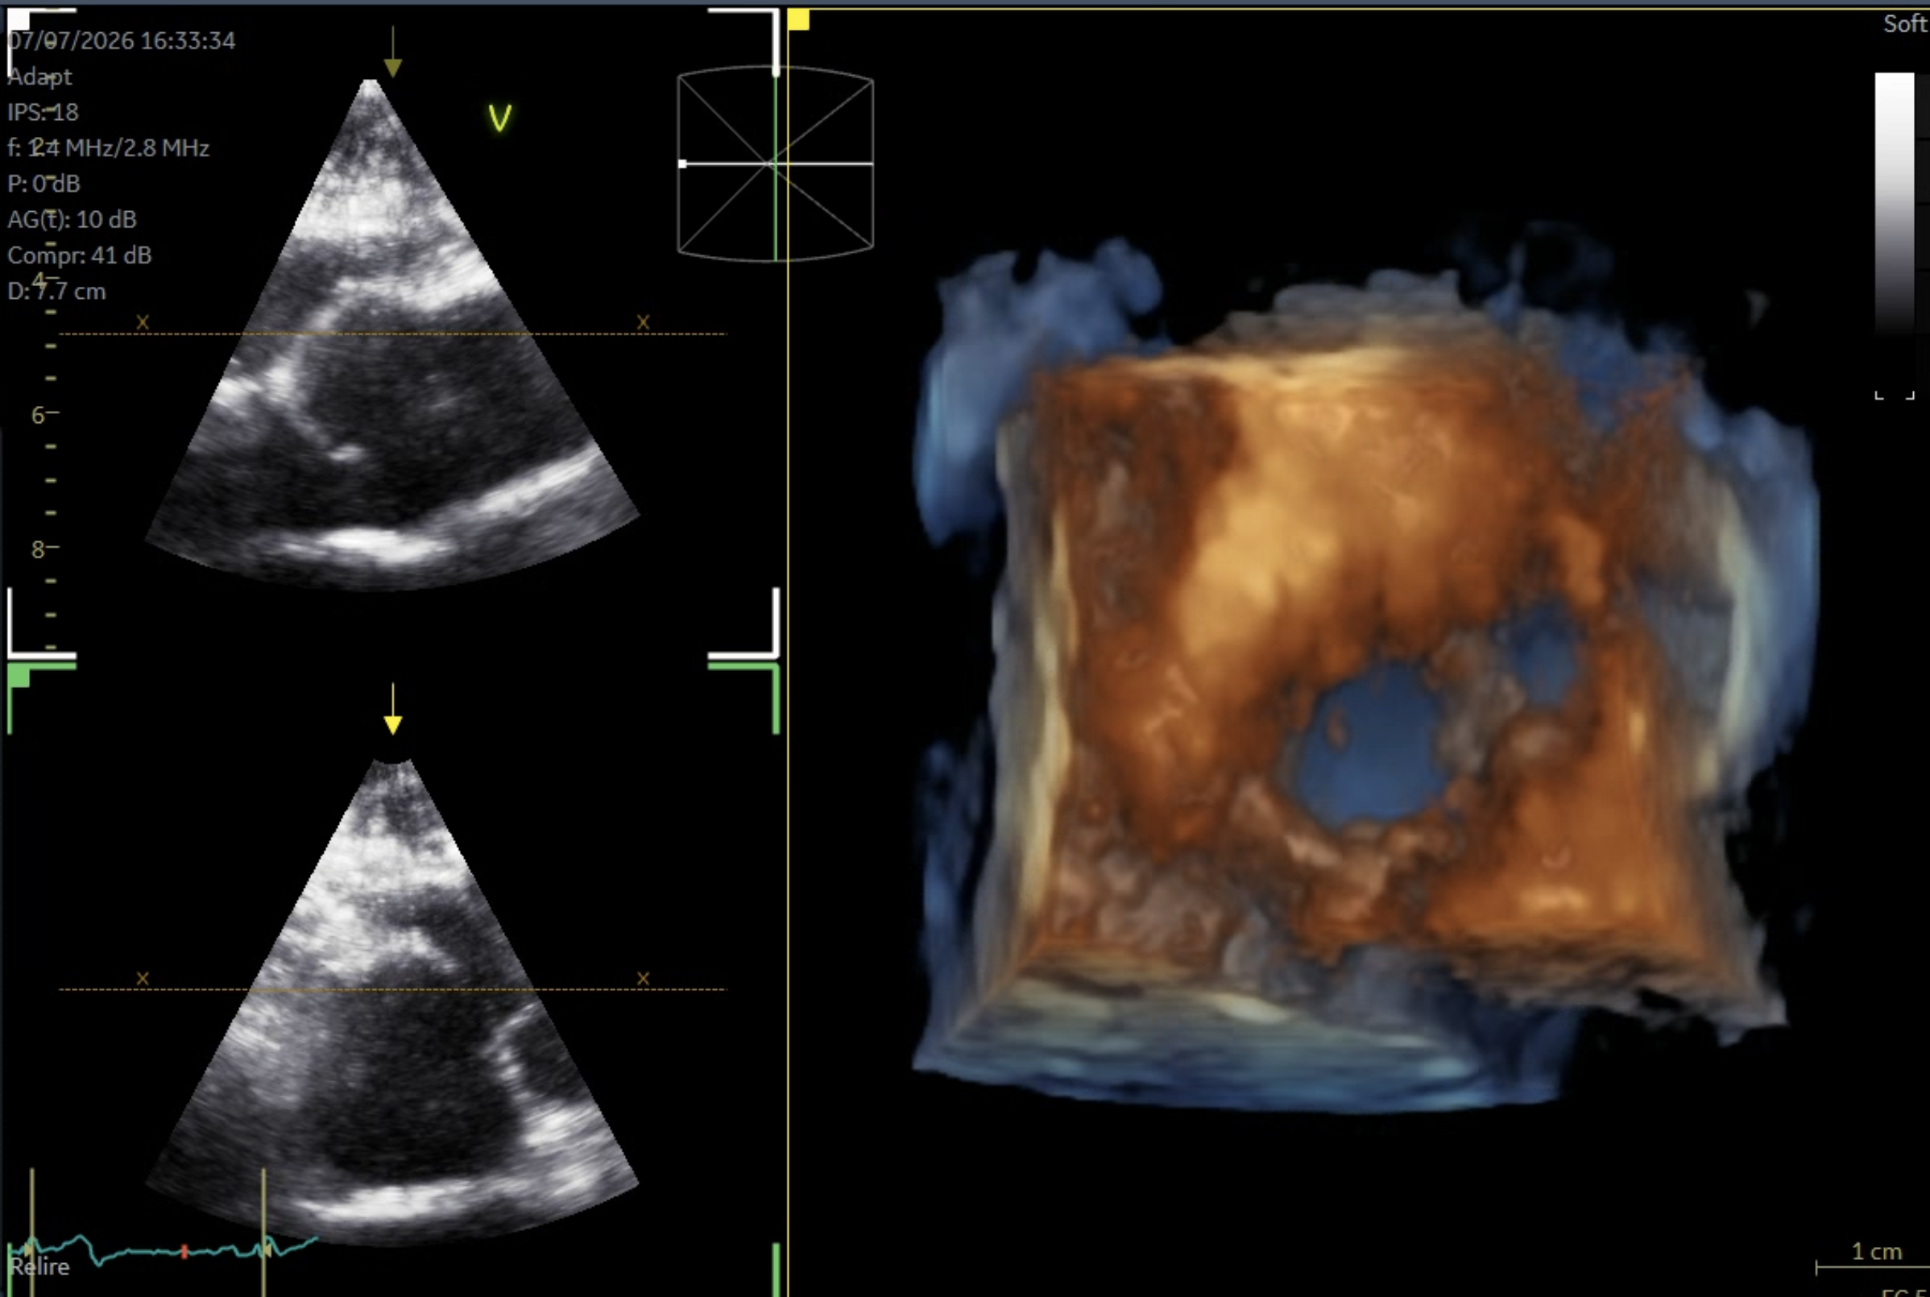This screenshot has height=1297, width=1930.
Task: Click the yellow arrow above bottom sector
Action: (x=393, y=709)
